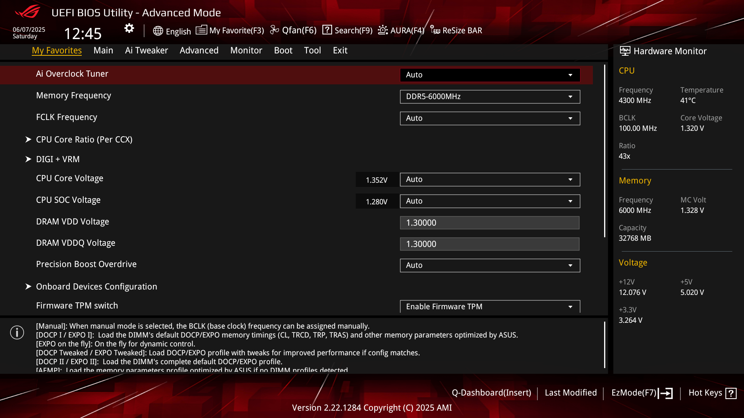Image resolution: width=744 pixels, height=418 pixels.
Task: Click the CPU frequency 4300 MHz value
Action: [635, 100]
